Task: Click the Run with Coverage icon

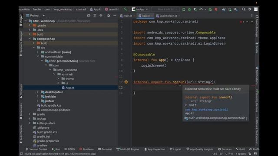Action: 195,10
